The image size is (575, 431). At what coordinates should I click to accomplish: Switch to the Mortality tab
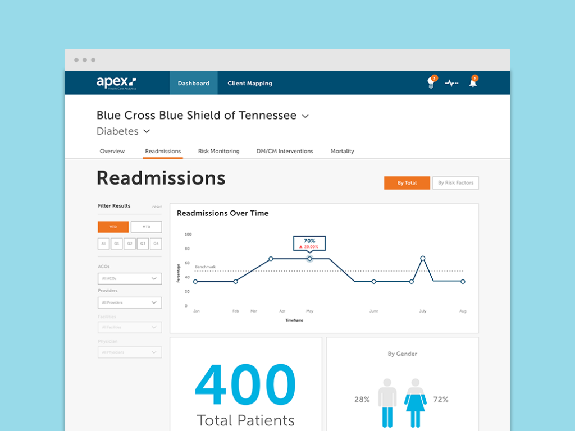coord(342,151)
